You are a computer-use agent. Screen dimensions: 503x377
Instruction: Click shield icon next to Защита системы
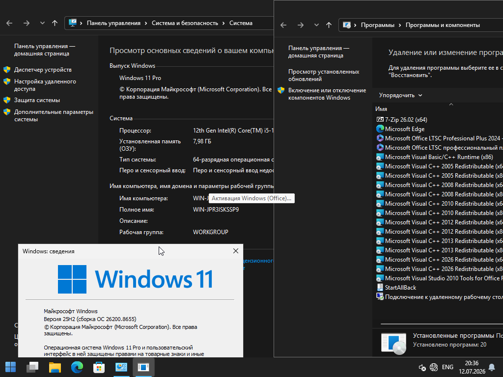(x=7, y=100)
